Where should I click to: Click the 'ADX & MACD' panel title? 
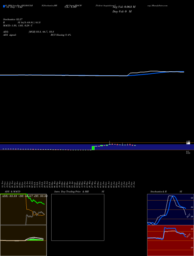coord(12,192)
